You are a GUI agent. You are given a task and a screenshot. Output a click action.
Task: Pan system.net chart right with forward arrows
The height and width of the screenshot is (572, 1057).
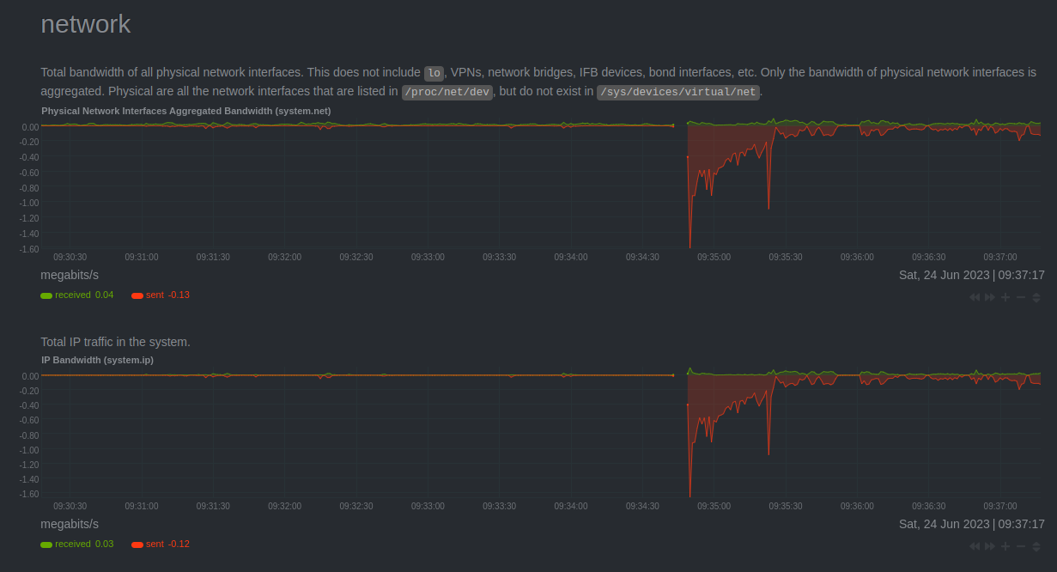tap(990, 297)
